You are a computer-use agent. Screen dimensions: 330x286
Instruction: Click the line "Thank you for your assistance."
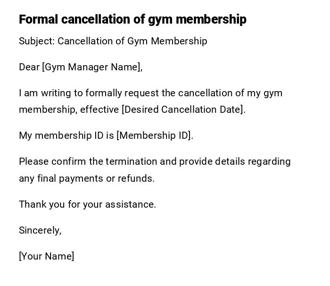coord(87,204)
